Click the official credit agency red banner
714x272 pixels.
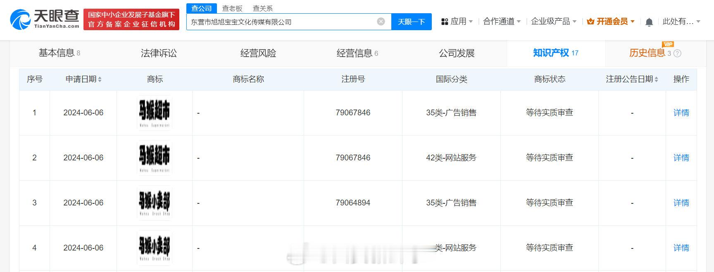[131, 19]
